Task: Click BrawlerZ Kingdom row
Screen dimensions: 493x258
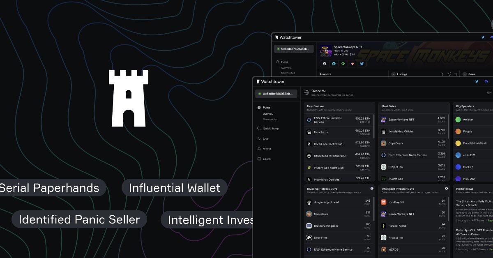Action: click(x=339, y=226)
